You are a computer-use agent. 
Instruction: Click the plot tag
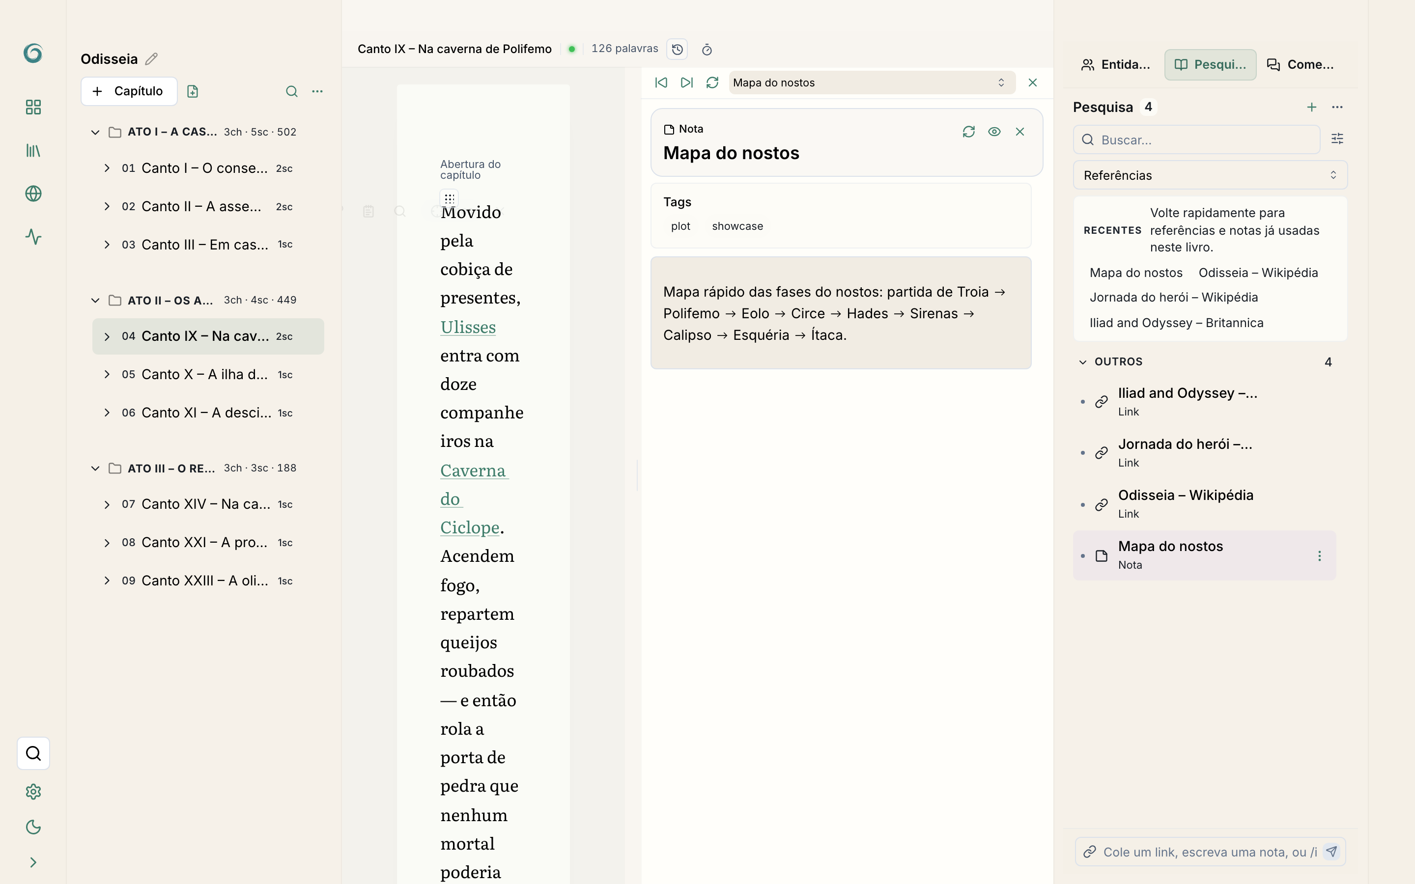point(680,226)
